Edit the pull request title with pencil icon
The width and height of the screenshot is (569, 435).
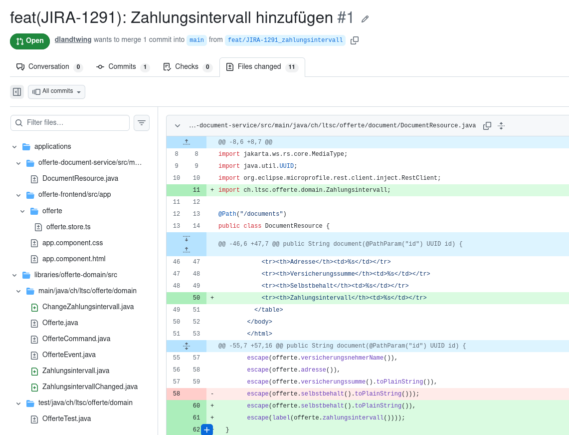pyautogui.click(x=365, y=19)
